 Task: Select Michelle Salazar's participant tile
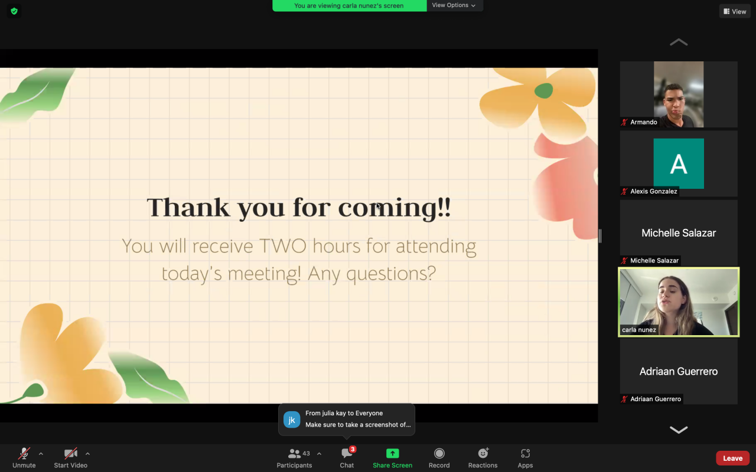click(679, 232)
